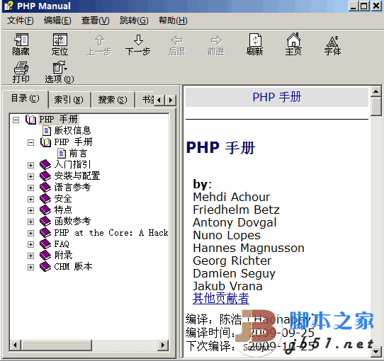Select PHP at the Core: A Hack tree entry
The image size is (384, 361).
tap(111, 232)
